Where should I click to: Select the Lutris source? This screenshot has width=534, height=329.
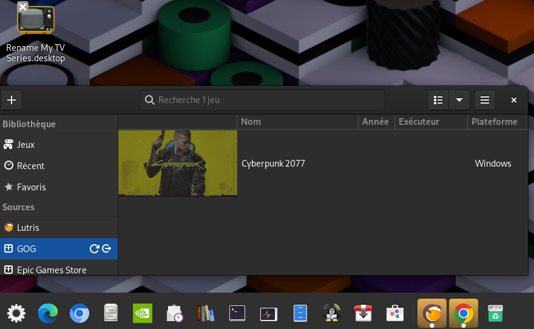[x=59, y=228]
